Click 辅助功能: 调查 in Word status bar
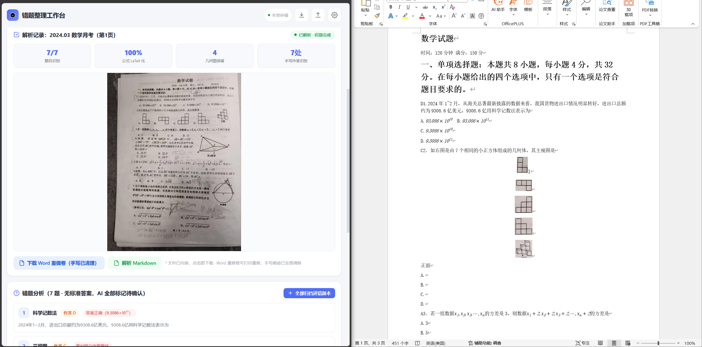This screenshot has width=702, height=347. click(485, 343)
